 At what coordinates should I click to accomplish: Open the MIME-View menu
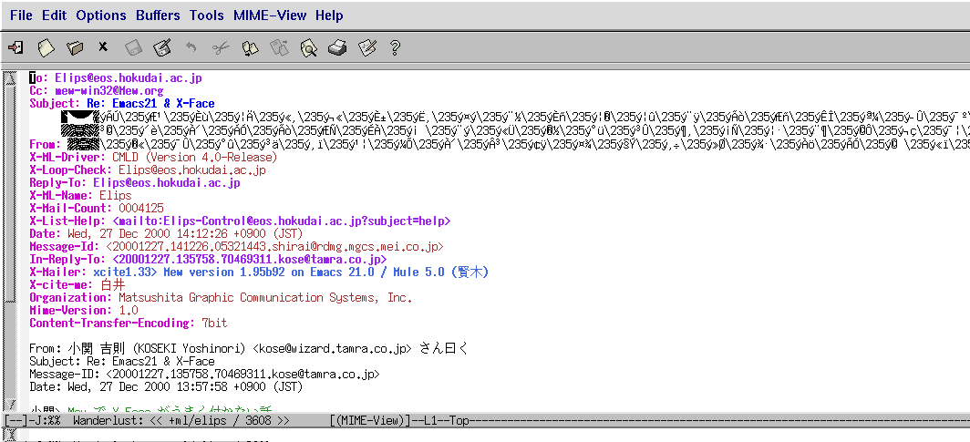270,15
